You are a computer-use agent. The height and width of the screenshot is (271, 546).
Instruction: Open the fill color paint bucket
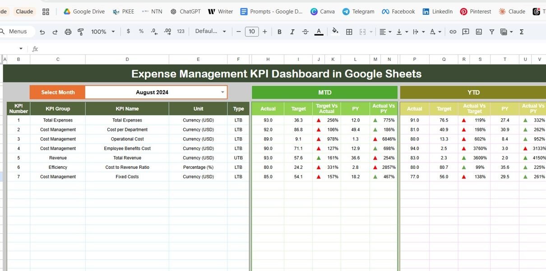click(335, 32)
